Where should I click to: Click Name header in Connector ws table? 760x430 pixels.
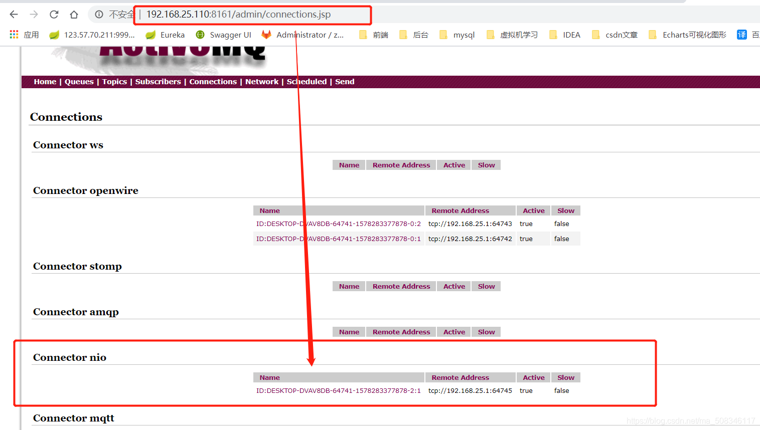[349, 165]
